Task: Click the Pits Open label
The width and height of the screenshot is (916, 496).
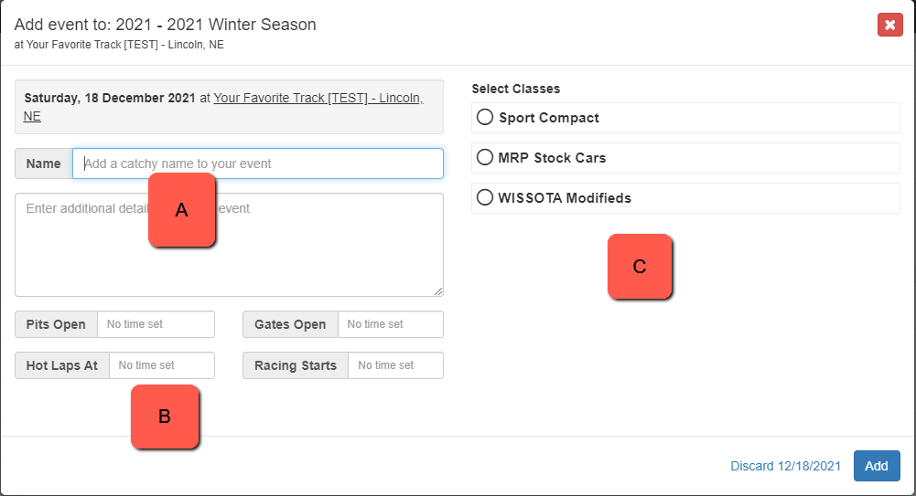Action: tap(56, 324)
